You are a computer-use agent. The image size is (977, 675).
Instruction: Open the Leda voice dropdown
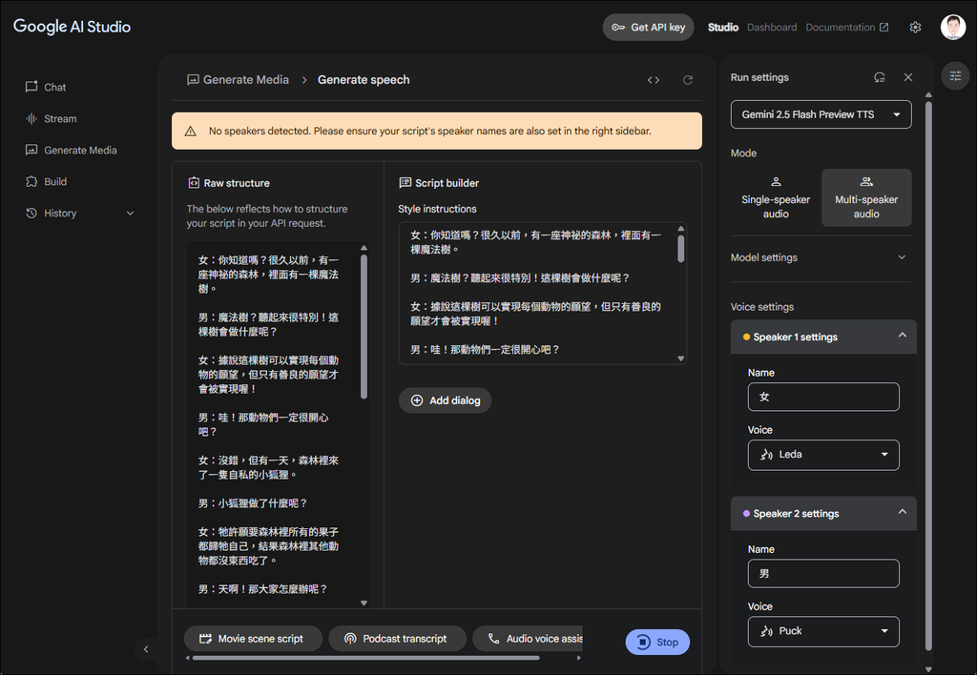click(823, 455)
